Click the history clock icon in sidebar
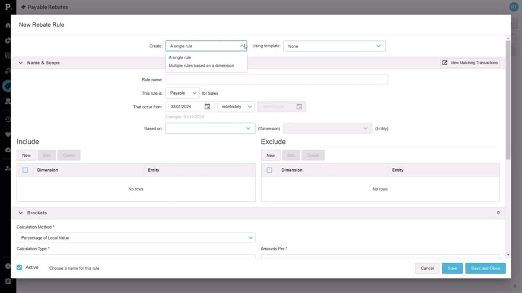 point(8,120)
